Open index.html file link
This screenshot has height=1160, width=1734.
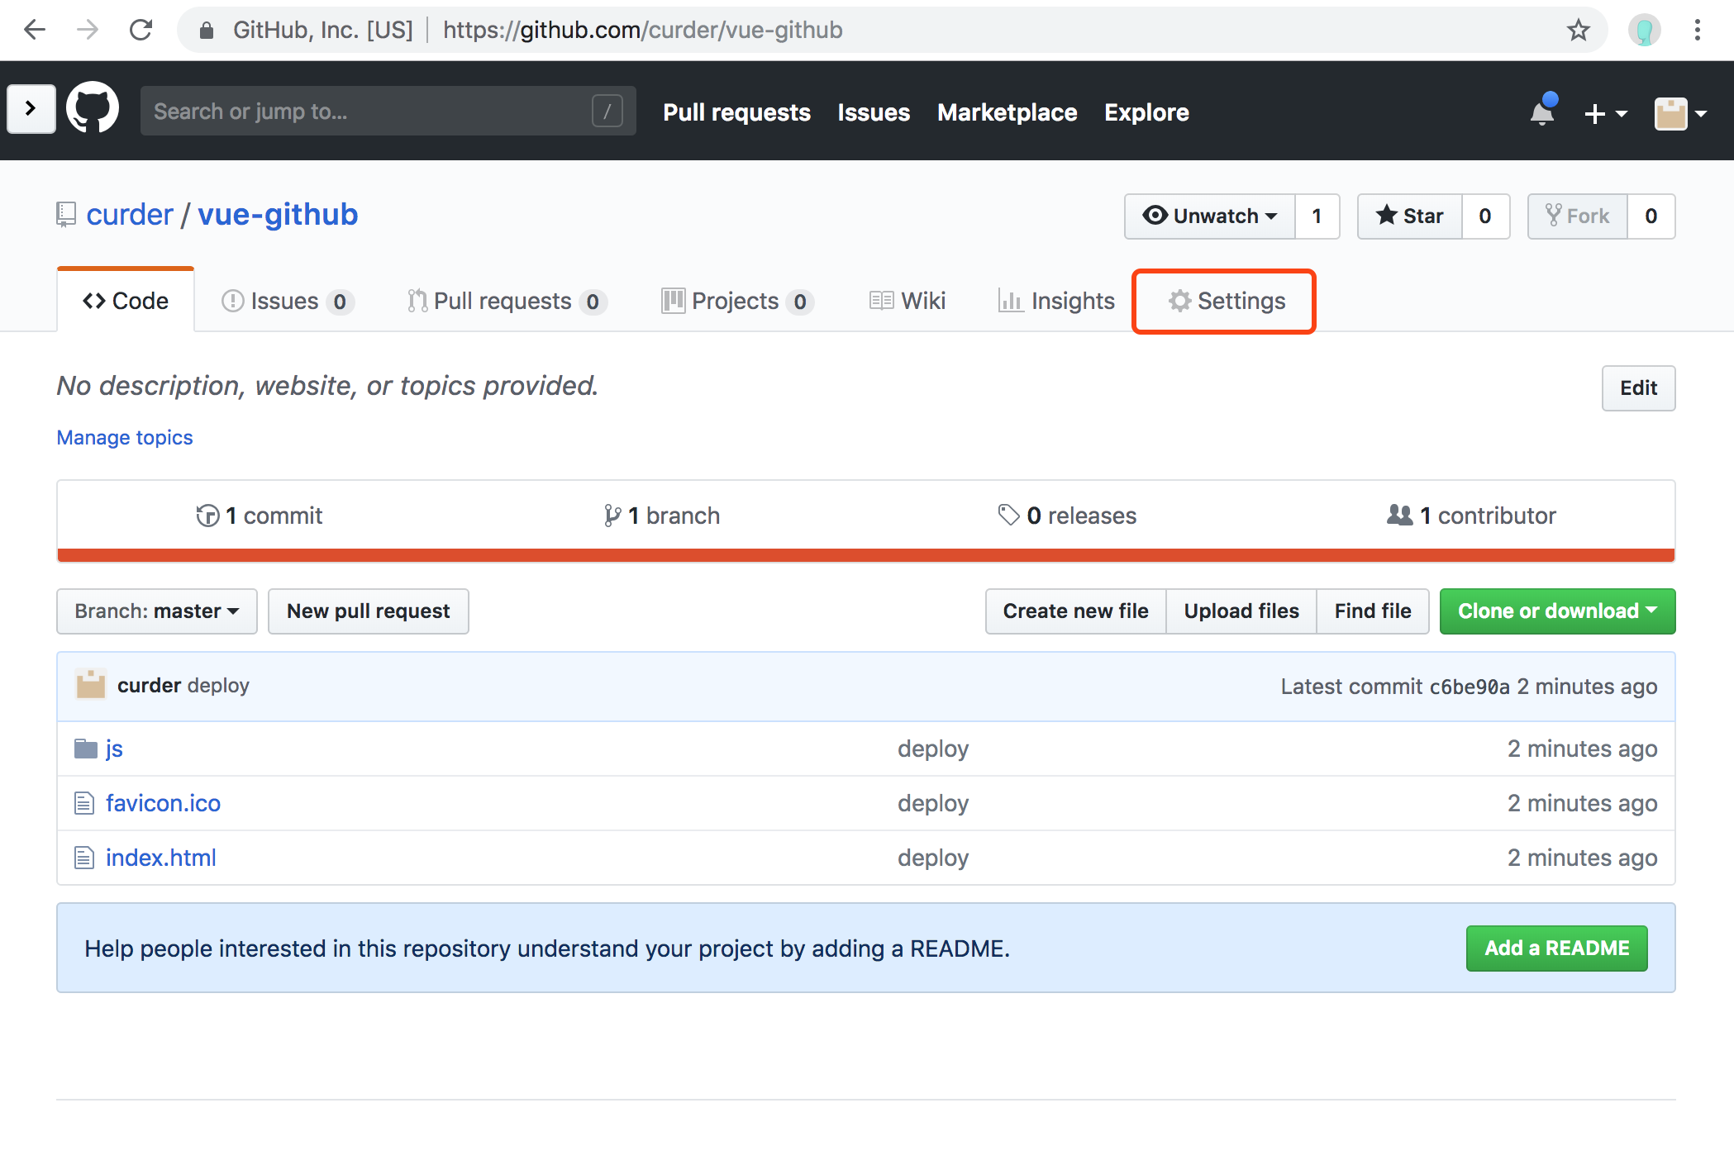161,858
